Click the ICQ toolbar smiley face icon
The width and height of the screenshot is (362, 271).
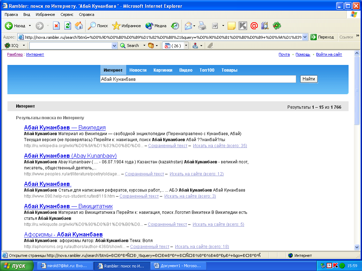(151, 46)
